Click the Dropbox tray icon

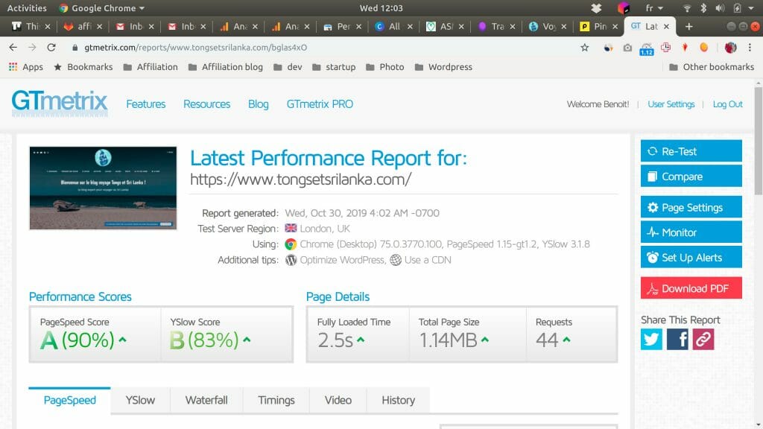tap(596, 8)
